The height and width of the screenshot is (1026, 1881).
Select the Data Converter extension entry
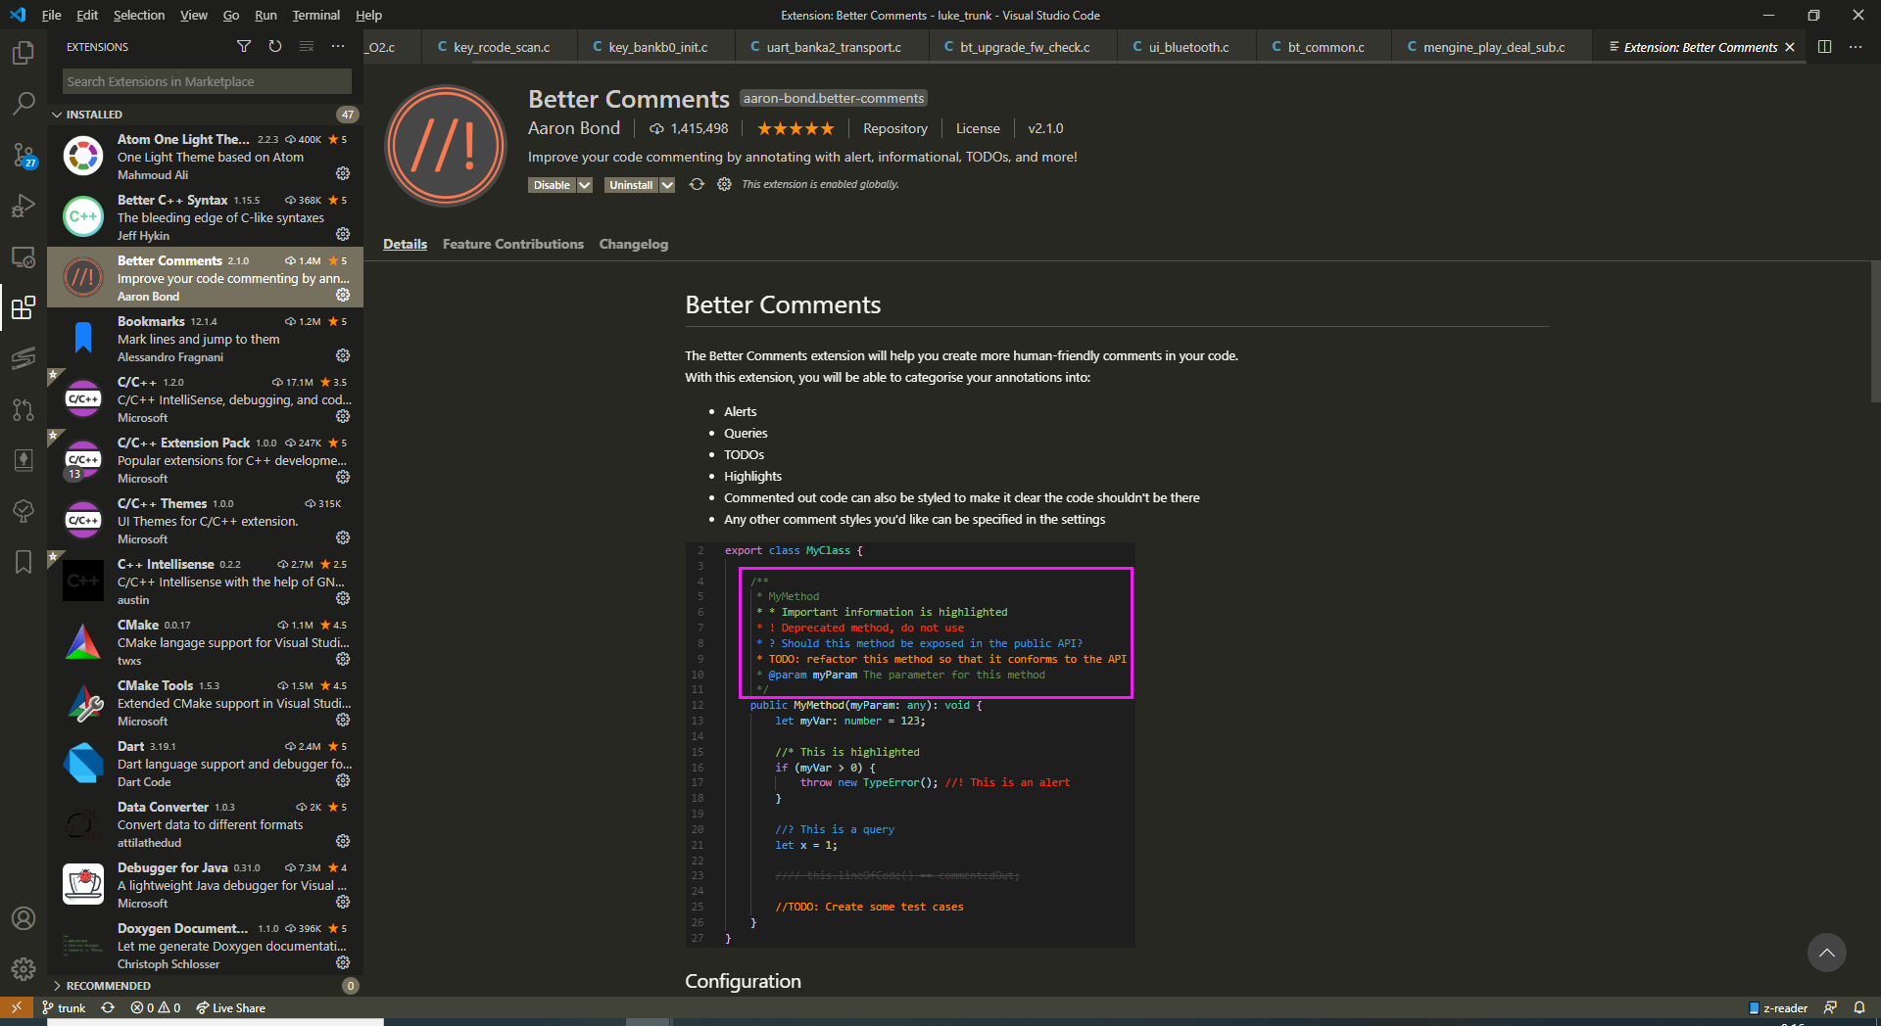(206, 823)
